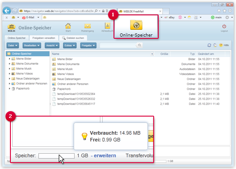Click the toolbar settings gear next to mein
The height and width of the screenshot is (169, 236).
[x=227, y=18]
